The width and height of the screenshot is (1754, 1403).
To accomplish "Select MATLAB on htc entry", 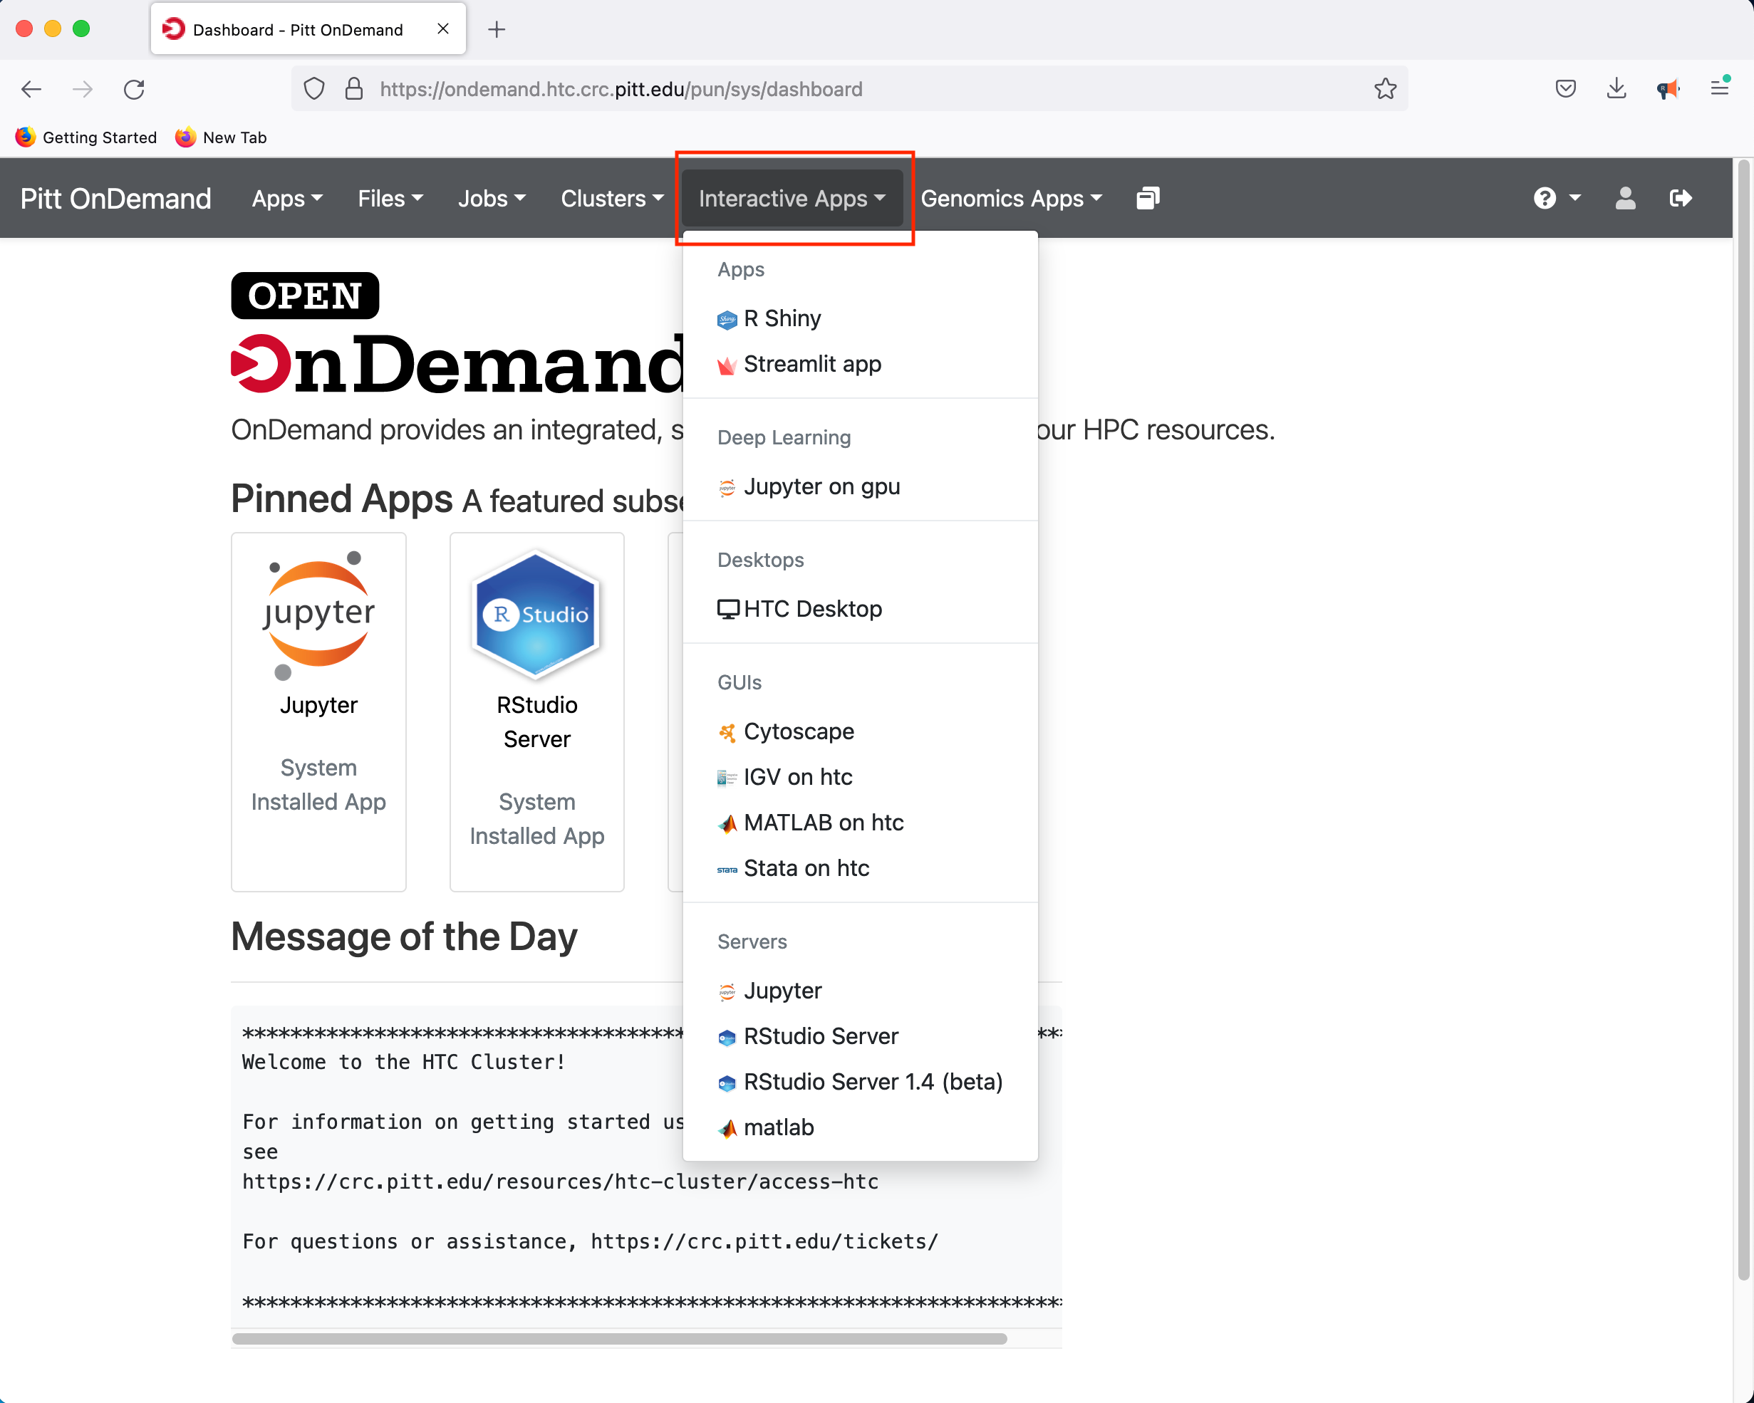I will click(860, 823).
